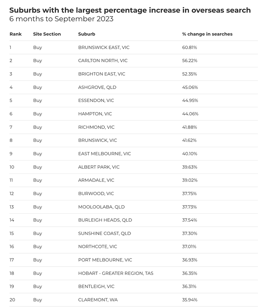Click the 44.06% value for Hampton

(x=190, y=114)
